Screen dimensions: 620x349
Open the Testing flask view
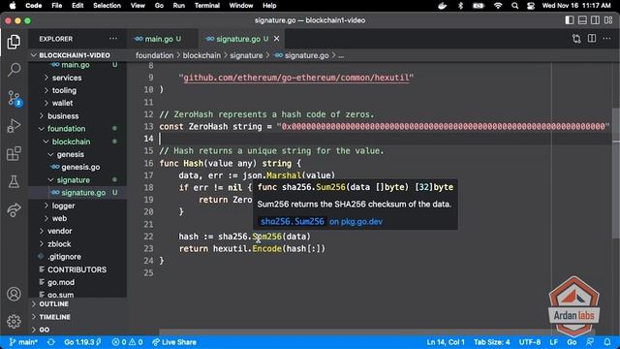click(14, 181)
